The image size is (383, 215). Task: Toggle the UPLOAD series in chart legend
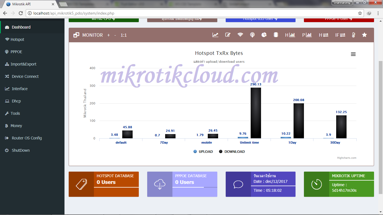click(203, 151)
